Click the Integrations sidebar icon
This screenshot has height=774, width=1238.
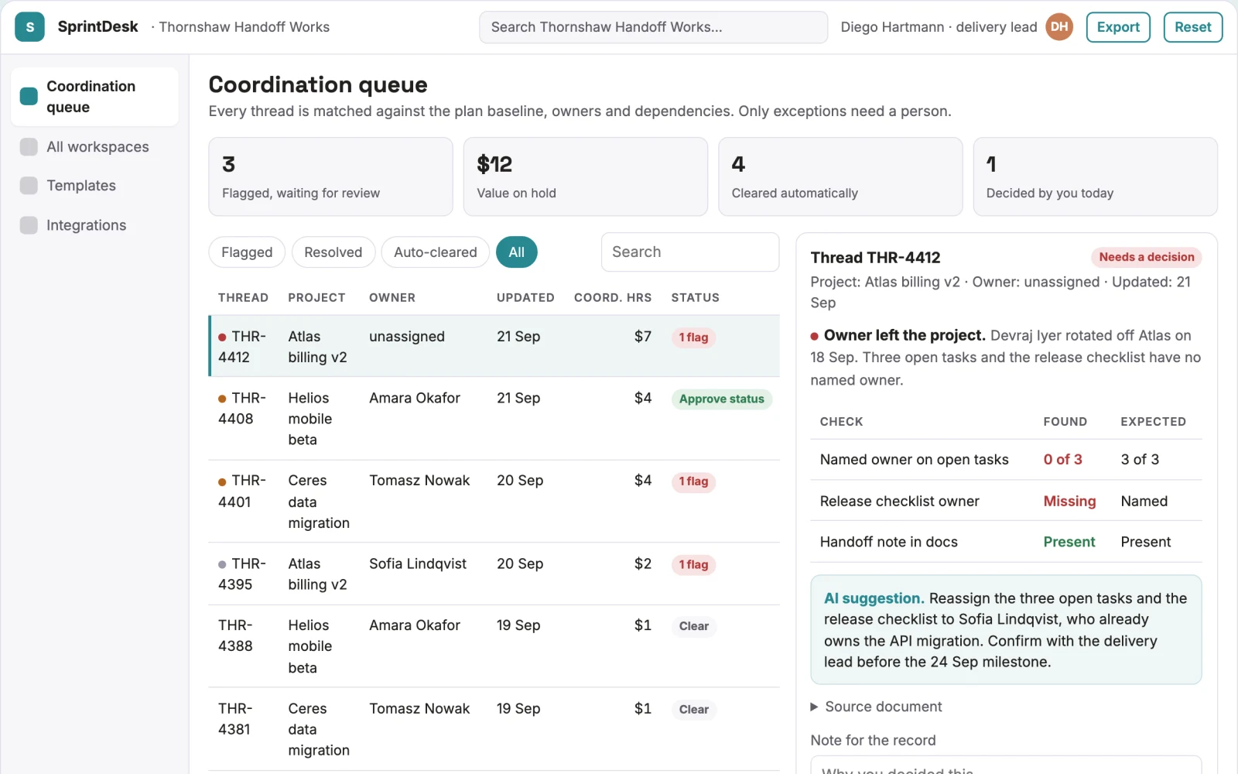click(x=29, y=225)
